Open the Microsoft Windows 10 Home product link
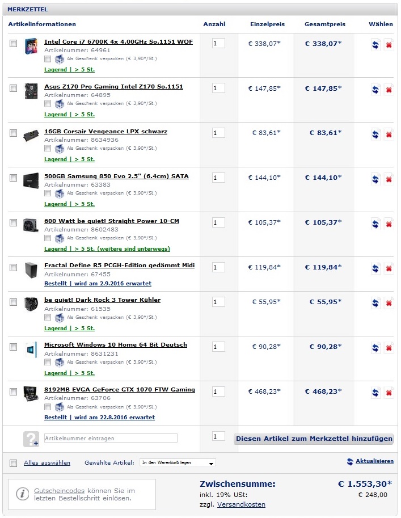The width and height of the screenshot is (401, 518). click(x=115, y=345)
